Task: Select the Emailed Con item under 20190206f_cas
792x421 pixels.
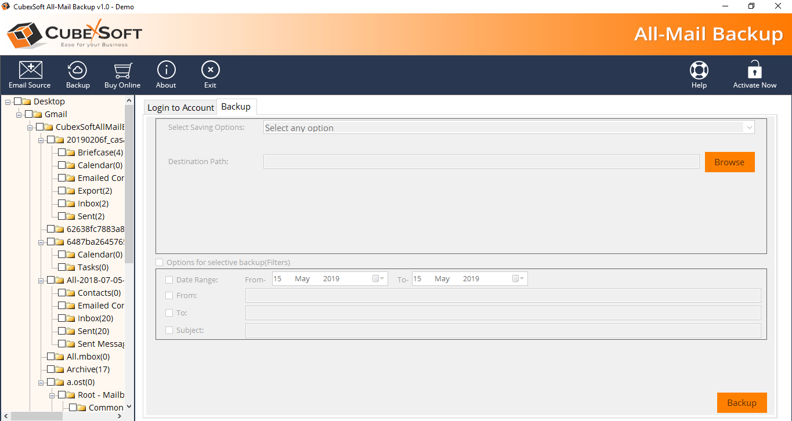Action: 101,178
